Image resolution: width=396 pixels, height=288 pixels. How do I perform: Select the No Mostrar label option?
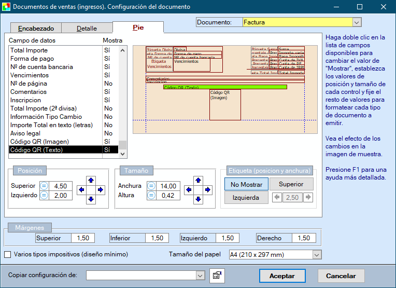[246, 184]
